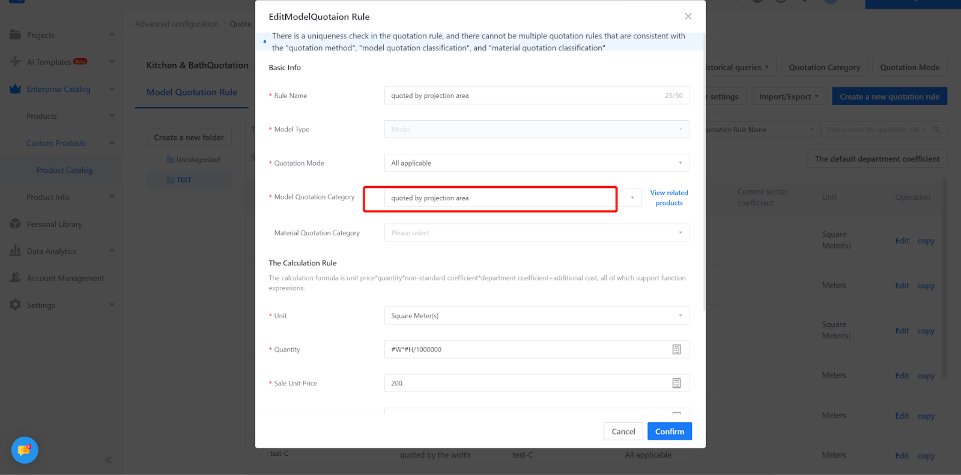
Task: Switch to the Model Quotation Rule tab
Action: 192,92
